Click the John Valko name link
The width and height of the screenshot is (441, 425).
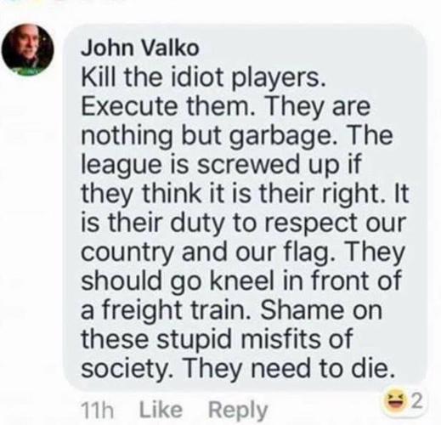coord(140,48)
